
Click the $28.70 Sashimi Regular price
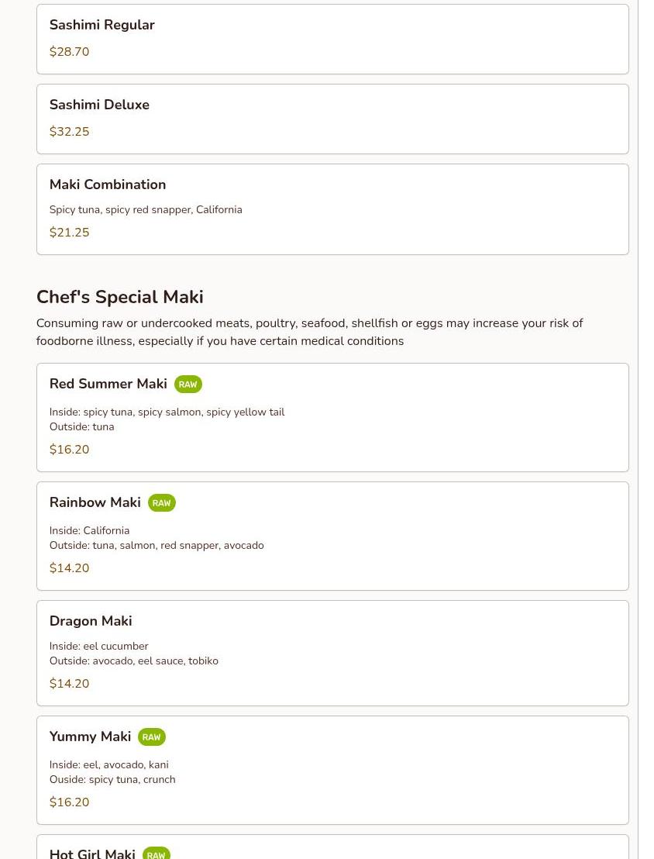(69, 52)
